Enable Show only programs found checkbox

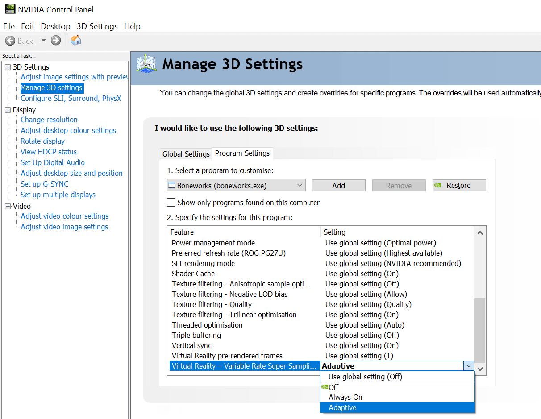click(x=171, y=203)
